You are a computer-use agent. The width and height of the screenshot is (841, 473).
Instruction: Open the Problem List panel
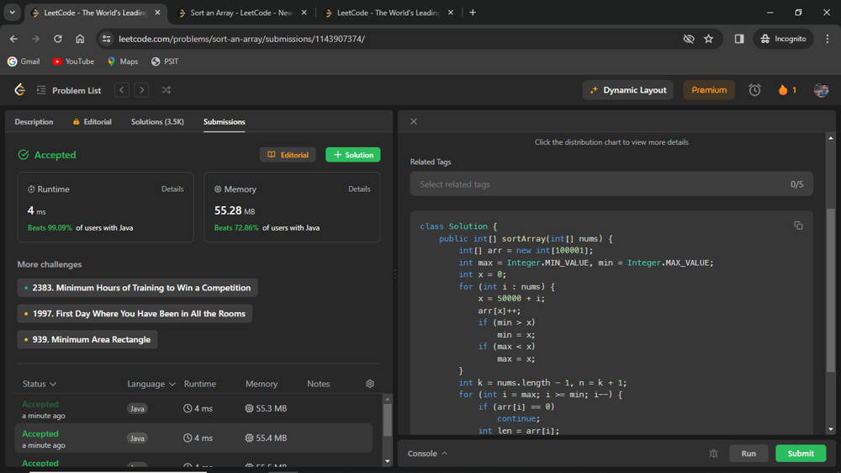[69, 90]
